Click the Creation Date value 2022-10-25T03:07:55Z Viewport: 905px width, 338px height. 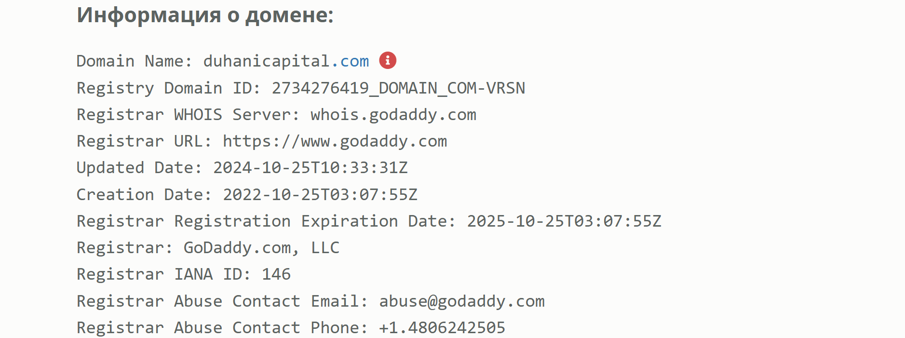(320, 195)
